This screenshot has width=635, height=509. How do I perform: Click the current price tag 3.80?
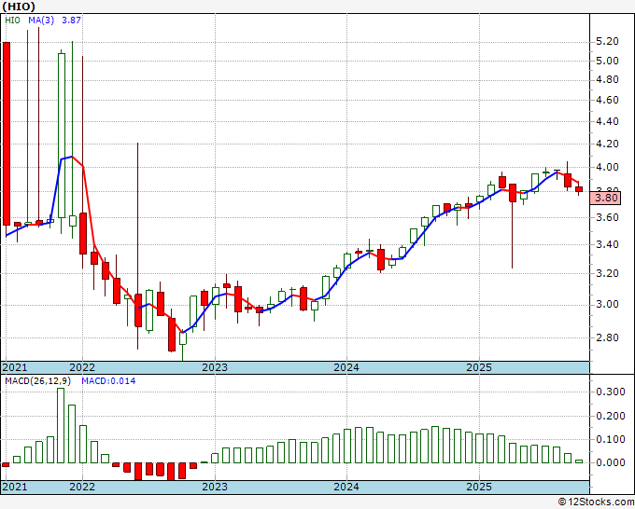click(605, 199)
